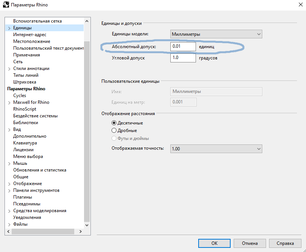Go to the Клавиатура settings page
This screenshot has width=306, height=252.
[25, 143]
